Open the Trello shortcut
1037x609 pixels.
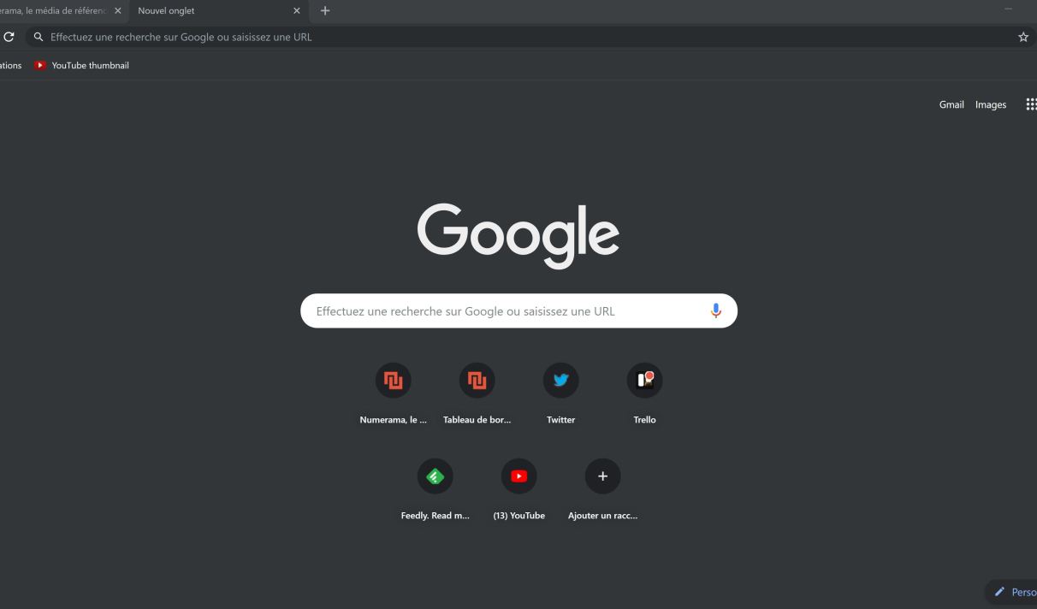coord(644,381)
